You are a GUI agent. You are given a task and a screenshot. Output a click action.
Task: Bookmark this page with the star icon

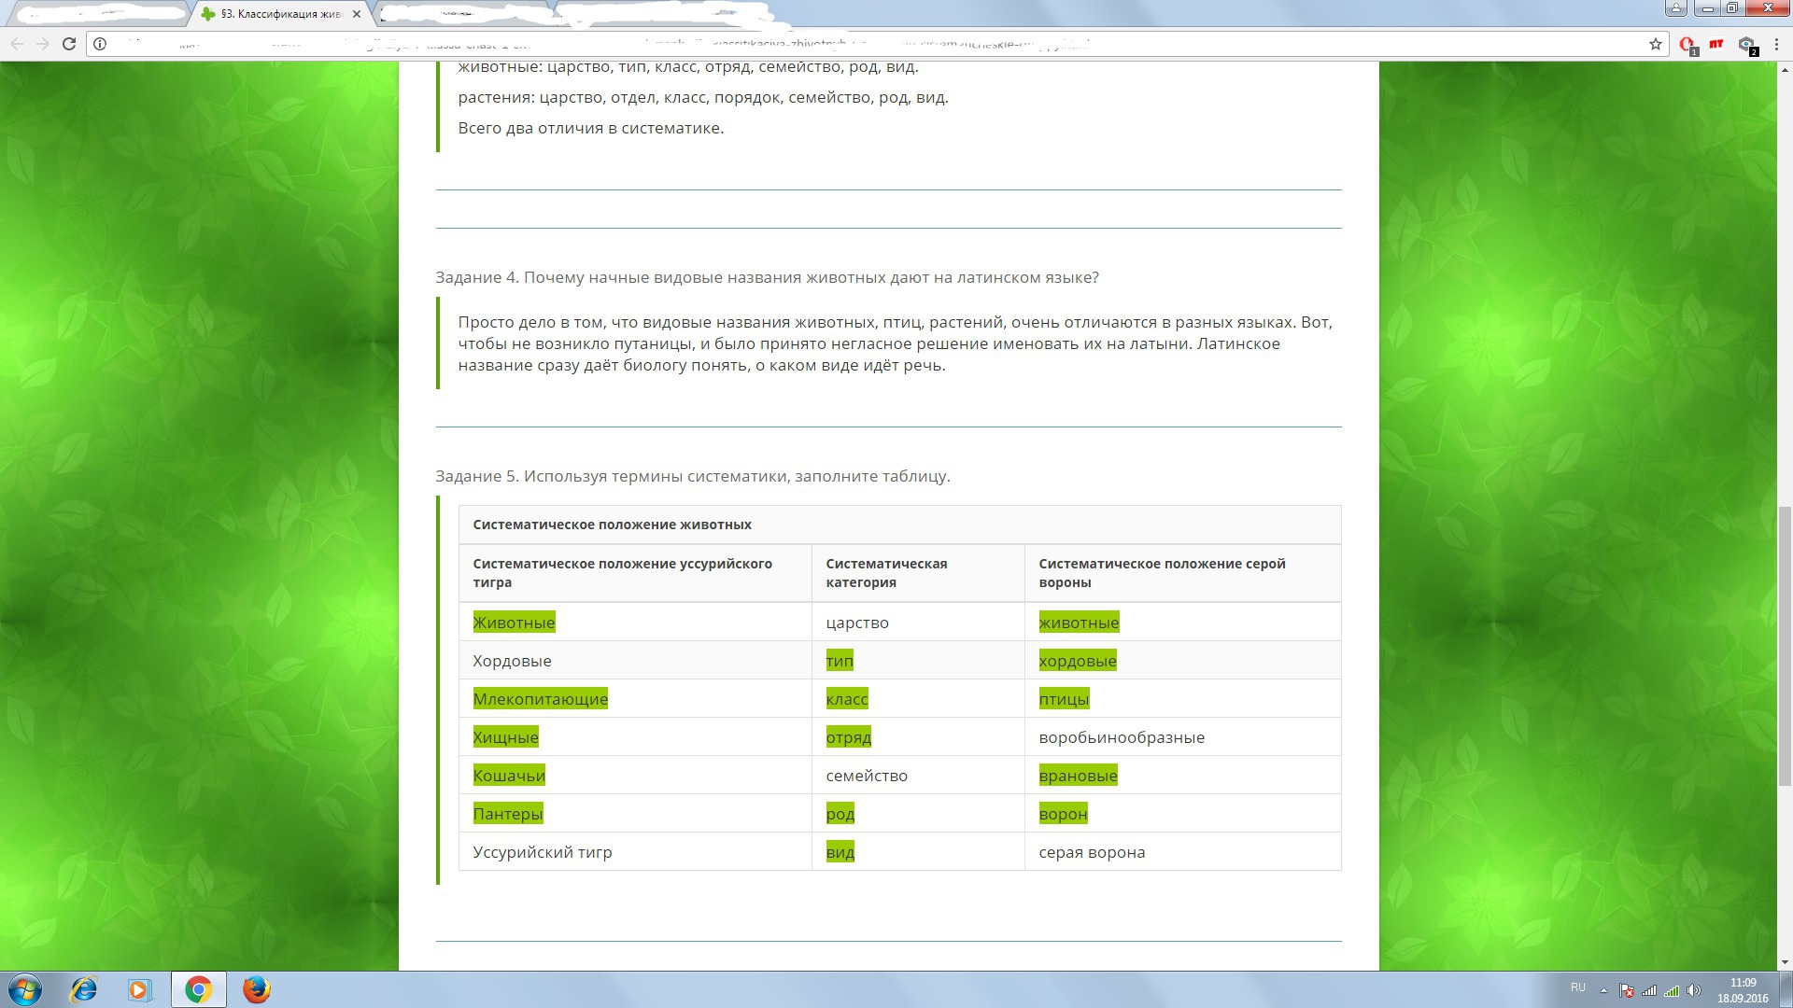click(1656, 44)
